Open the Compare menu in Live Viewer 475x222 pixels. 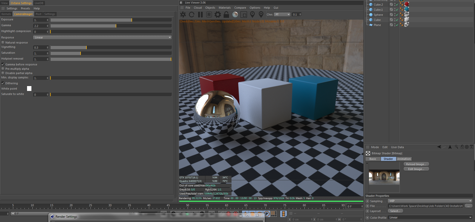pos(240,8)
